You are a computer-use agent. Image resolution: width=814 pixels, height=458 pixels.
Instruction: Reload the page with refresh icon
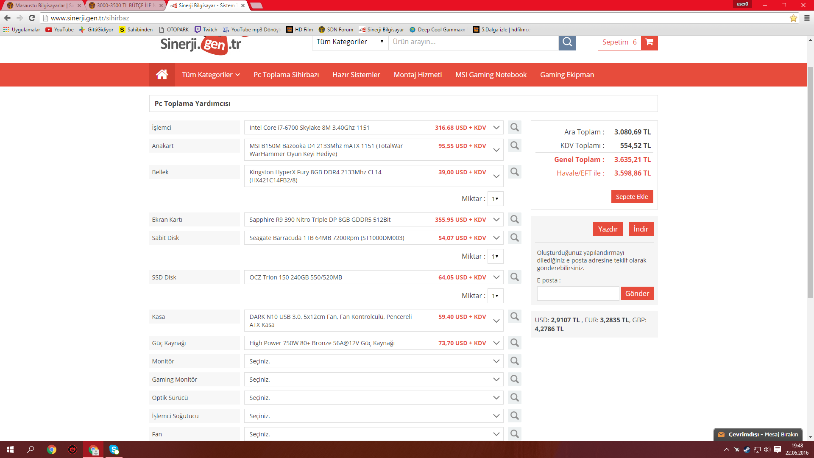32,18
